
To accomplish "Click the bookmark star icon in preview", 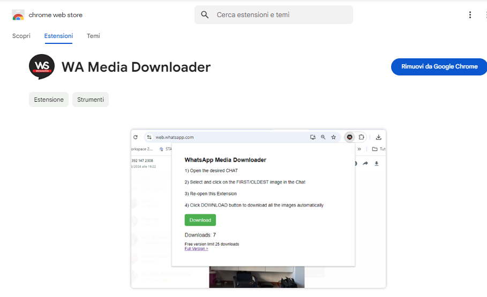I will (x=334, y=137).
